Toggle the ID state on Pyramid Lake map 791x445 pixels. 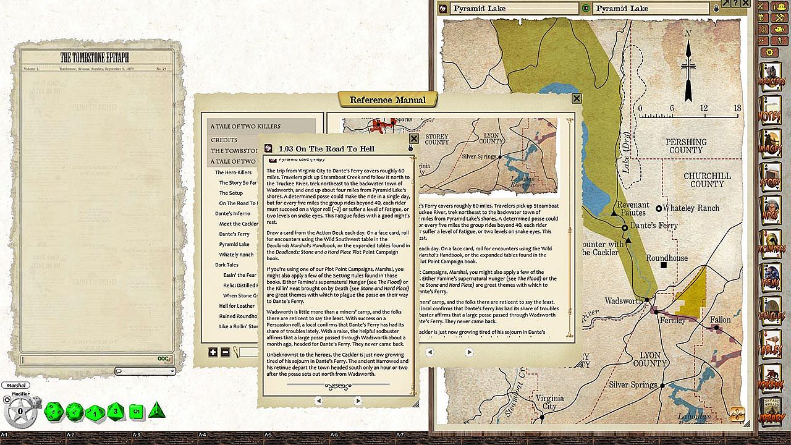(x=586, y=9)
